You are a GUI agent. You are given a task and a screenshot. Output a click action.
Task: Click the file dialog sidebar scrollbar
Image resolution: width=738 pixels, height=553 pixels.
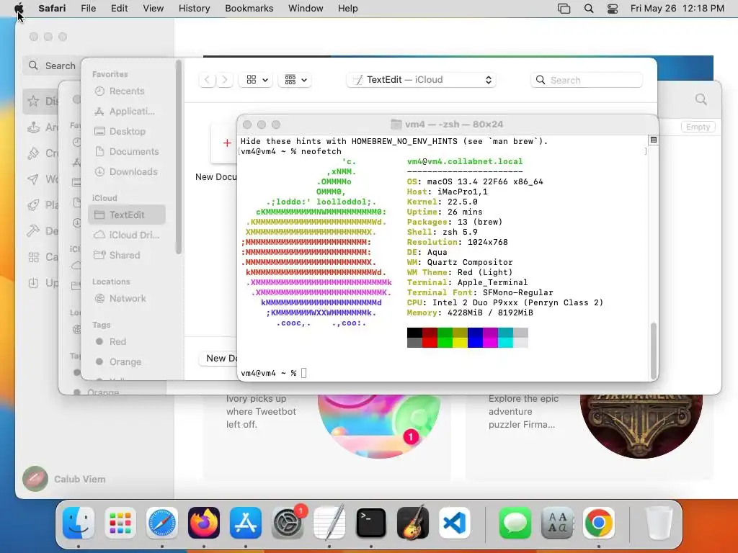[x=179, y=157]
